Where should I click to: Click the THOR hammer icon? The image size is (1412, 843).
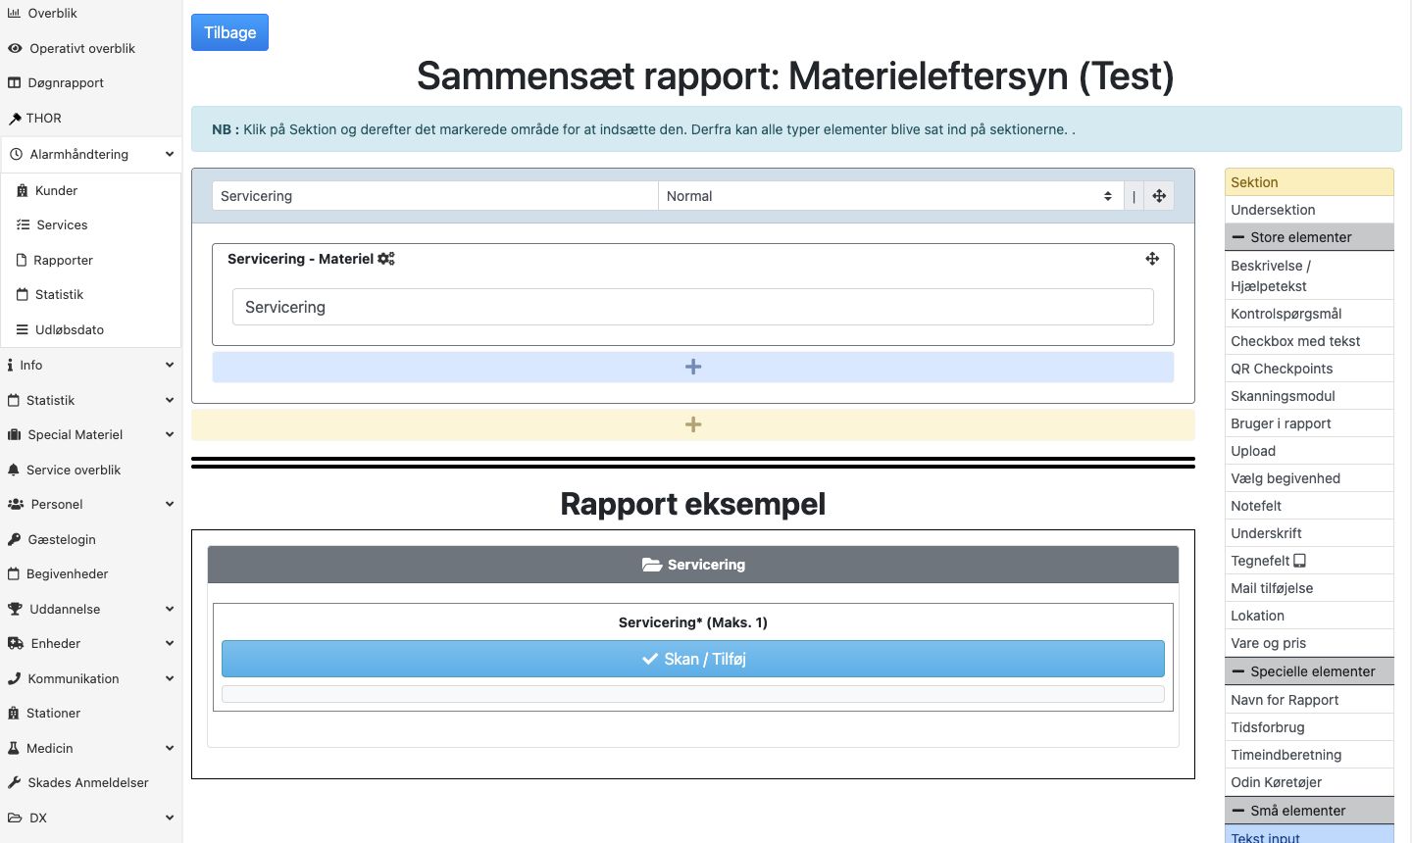coord(15,119)
